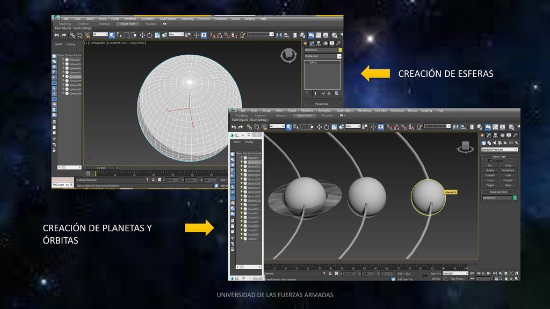Open Graph Editors menu in back 3ds Max window
550x309 pixels.
[168, 19]
